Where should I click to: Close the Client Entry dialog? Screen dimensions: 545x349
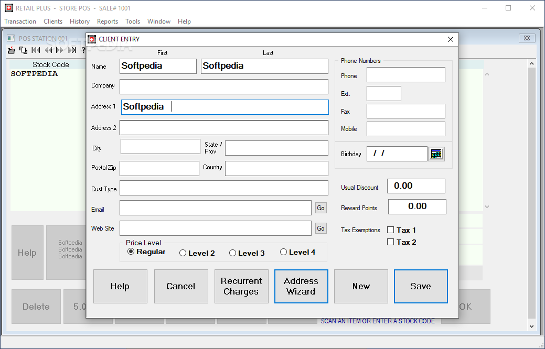tap(451, 39)
